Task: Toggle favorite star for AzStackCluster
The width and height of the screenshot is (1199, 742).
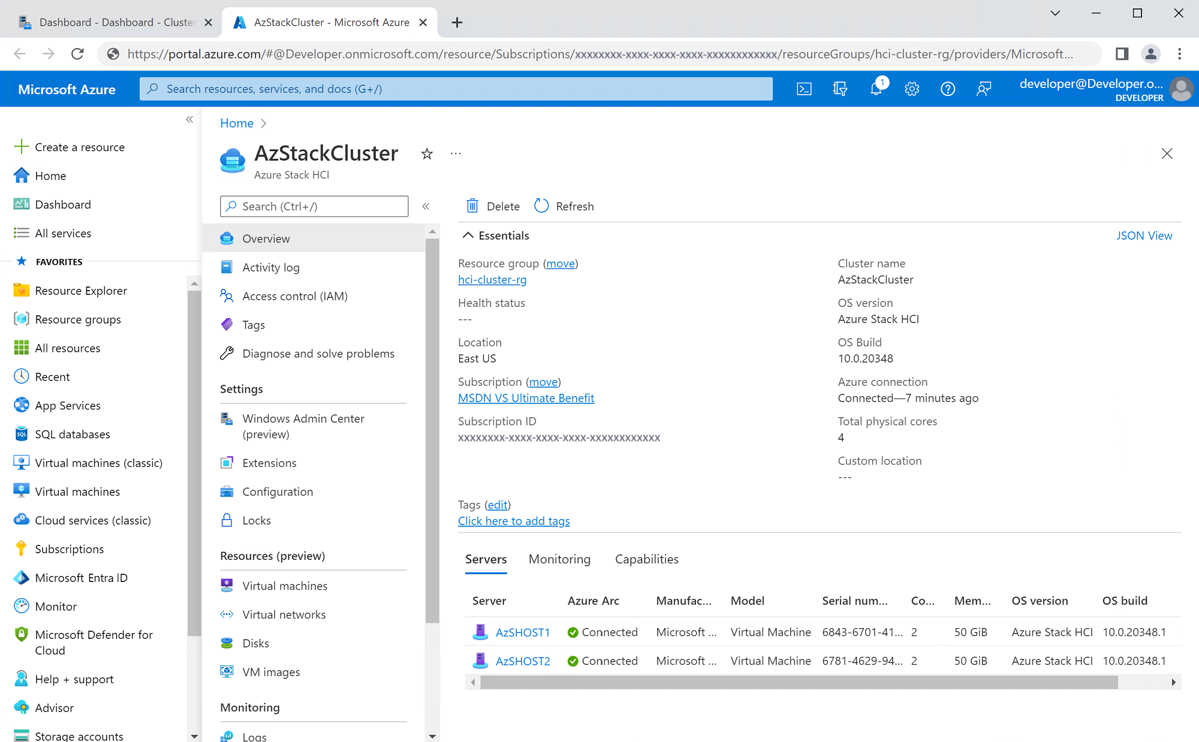Action: click(x=426, y=153)
